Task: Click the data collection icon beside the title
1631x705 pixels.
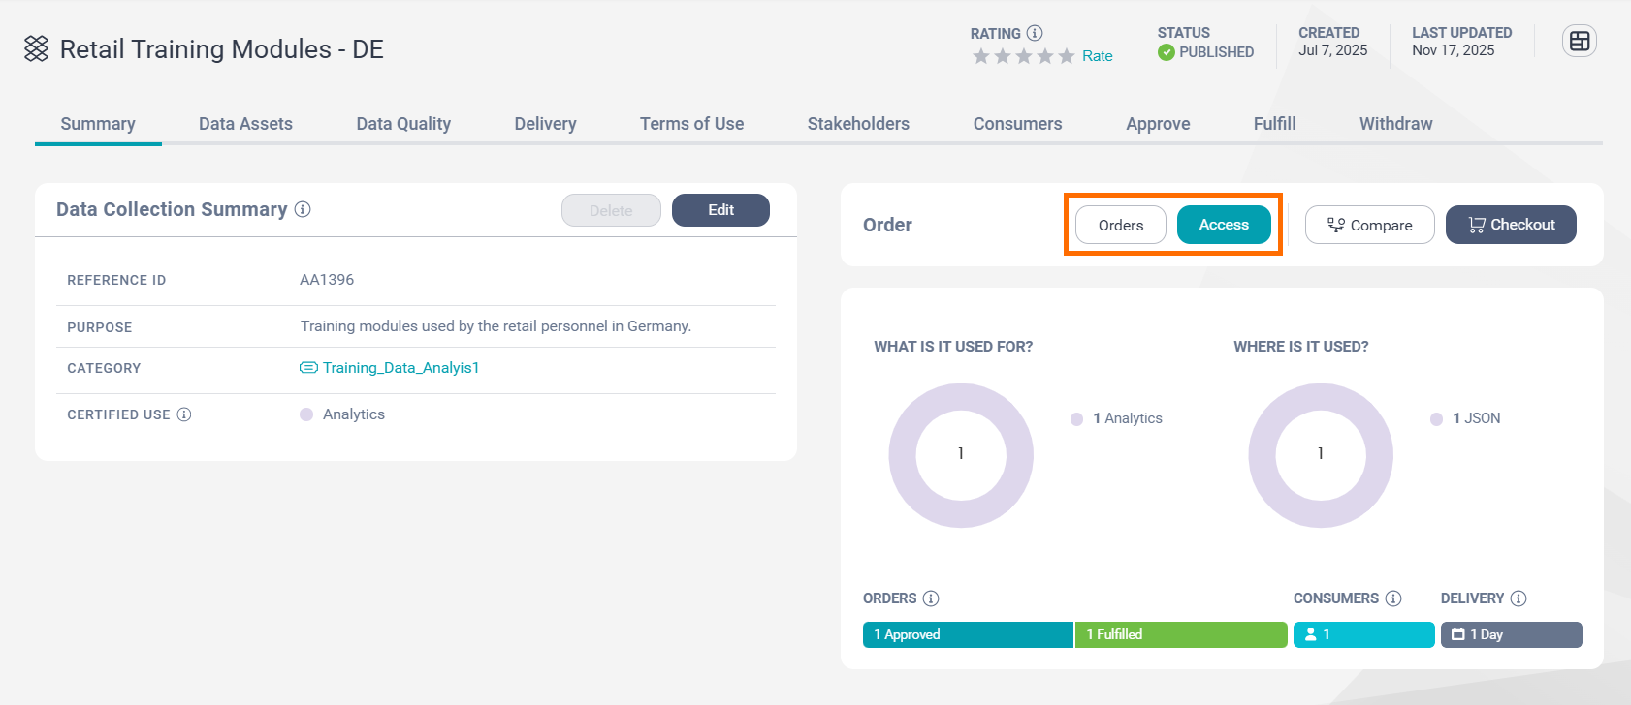Action: [x=36, y=48]
